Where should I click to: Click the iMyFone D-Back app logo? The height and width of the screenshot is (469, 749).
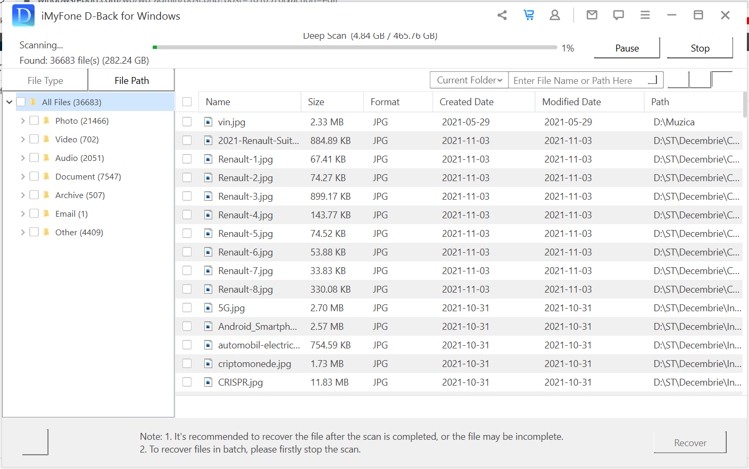pos(23,16)
